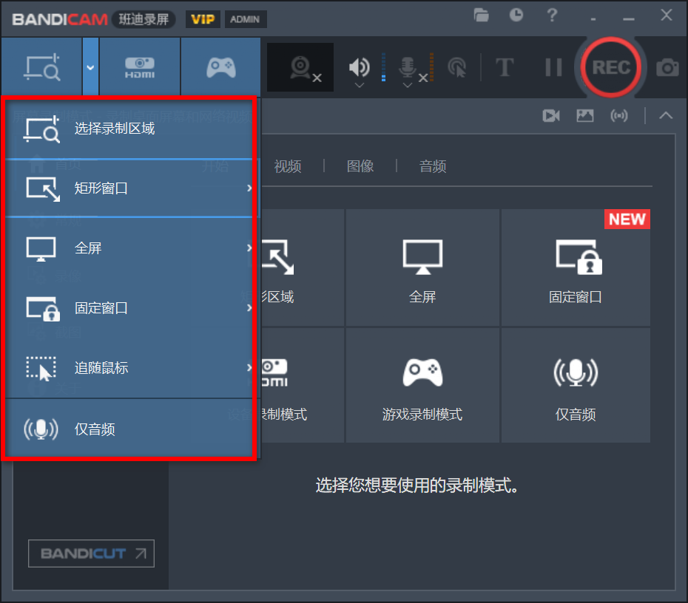Open BANDICUT link button
This screenshot has height=603, width=688.
pos(91,553)
